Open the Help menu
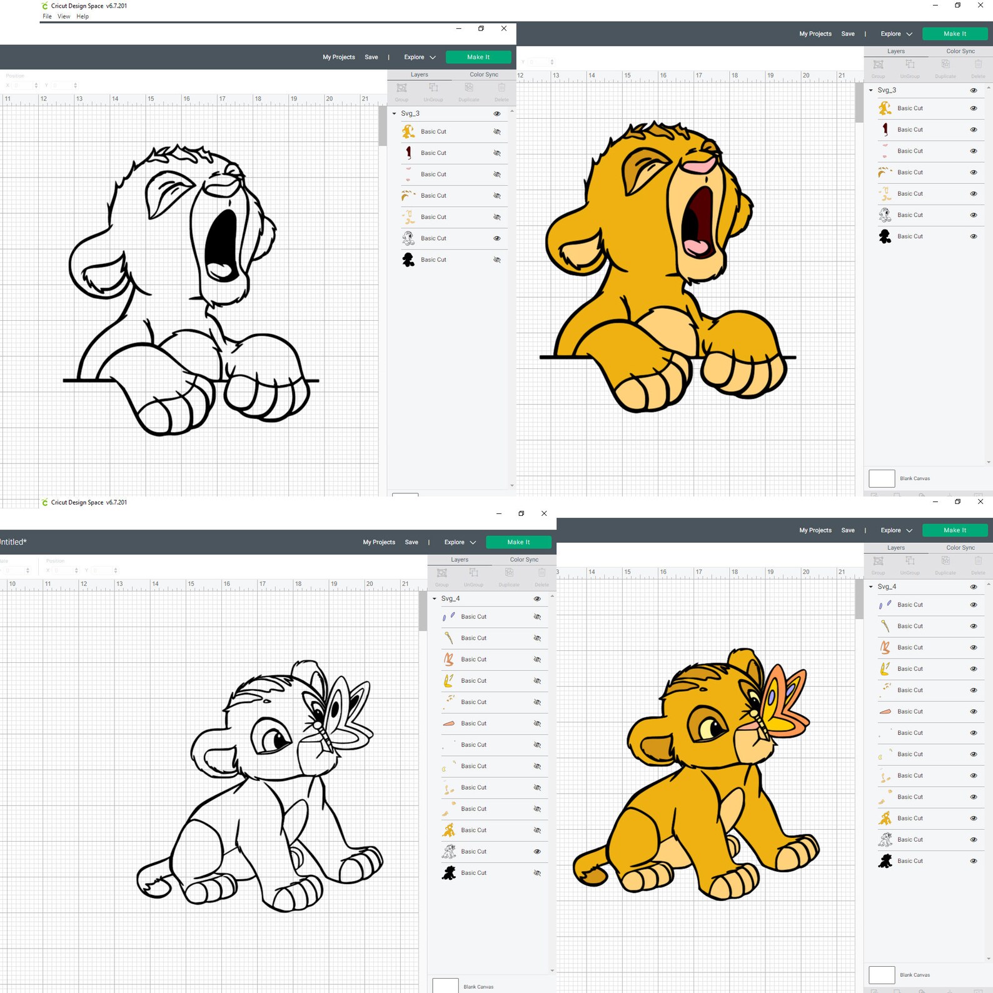The image size is (993, 993). tap(83, 16)
